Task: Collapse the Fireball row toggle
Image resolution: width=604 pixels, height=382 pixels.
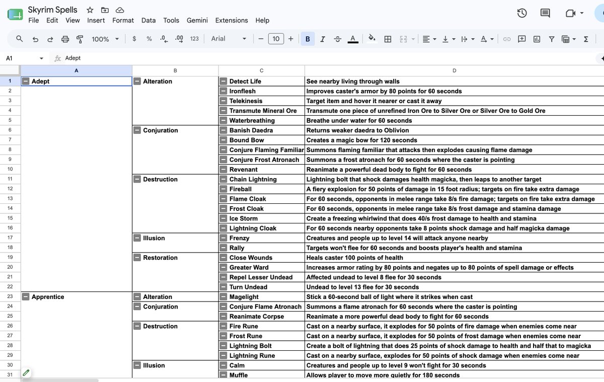Action: (x=223, y=189)
